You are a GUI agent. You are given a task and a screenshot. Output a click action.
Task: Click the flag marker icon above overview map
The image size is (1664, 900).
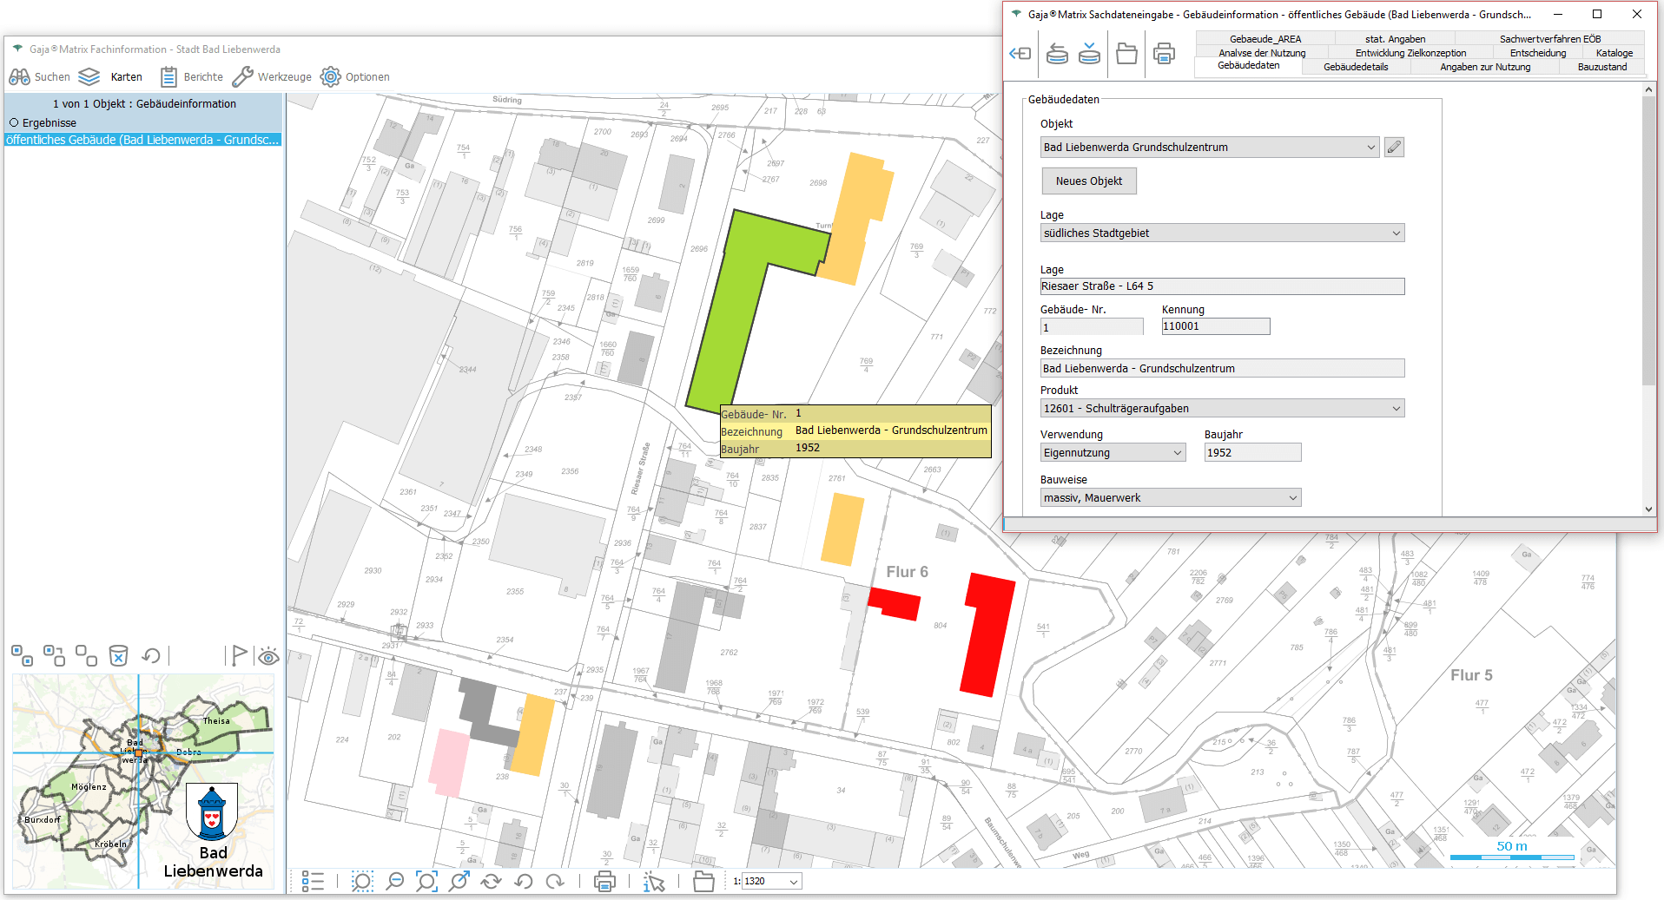(238, 655)
